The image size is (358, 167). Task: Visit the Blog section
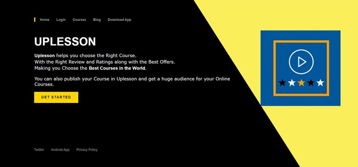97,20
